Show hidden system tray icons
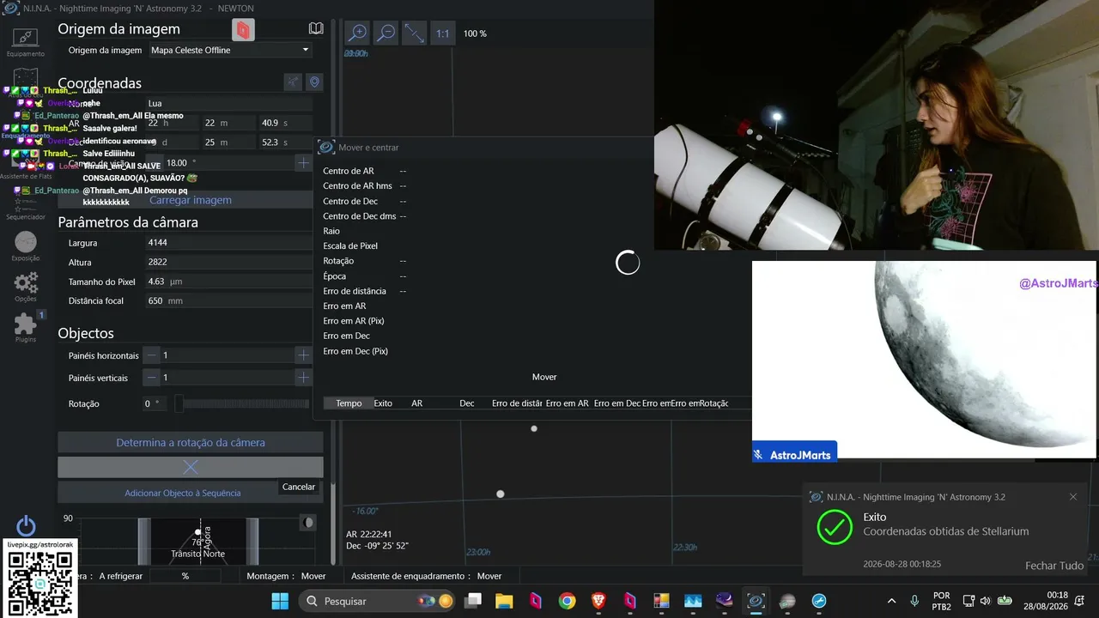This screenshot has height=618, width=1099. tap(891, 601)
